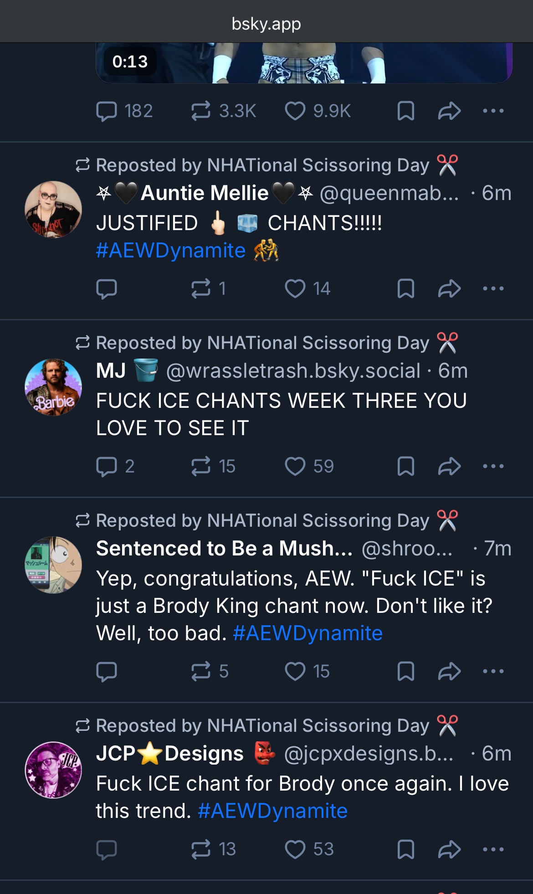
Task: Open three-dot menu on JCP Designs post
Action: point(493,849)
